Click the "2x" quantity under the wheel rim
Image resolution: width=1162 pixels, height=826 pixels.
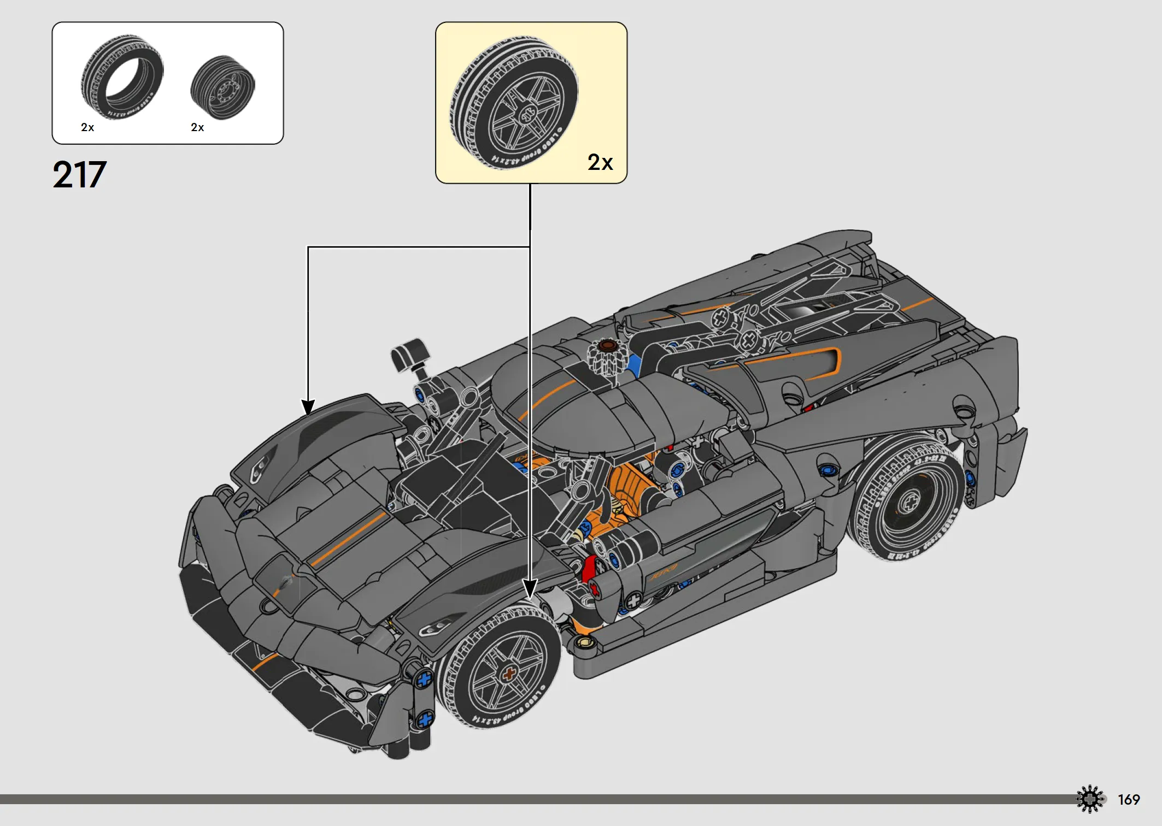197,127
